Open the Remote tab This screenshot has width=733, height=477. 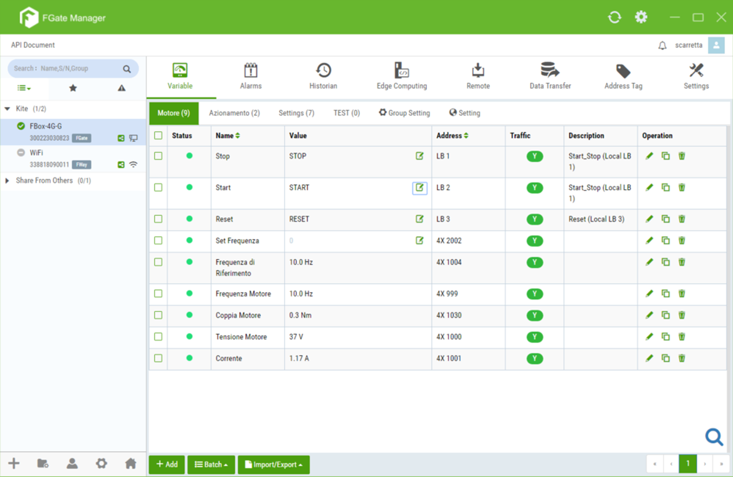click(478, 76)
